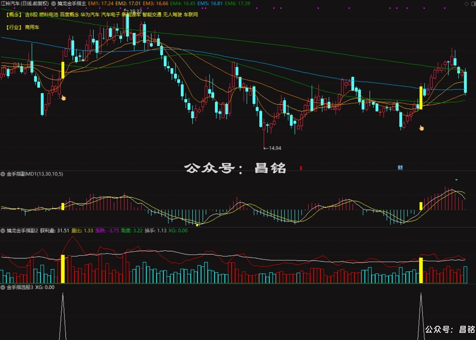Screen dimensions: 476x340
Task: Click the 获利盘: 31.51 value
Action: [x=54, y=231]
